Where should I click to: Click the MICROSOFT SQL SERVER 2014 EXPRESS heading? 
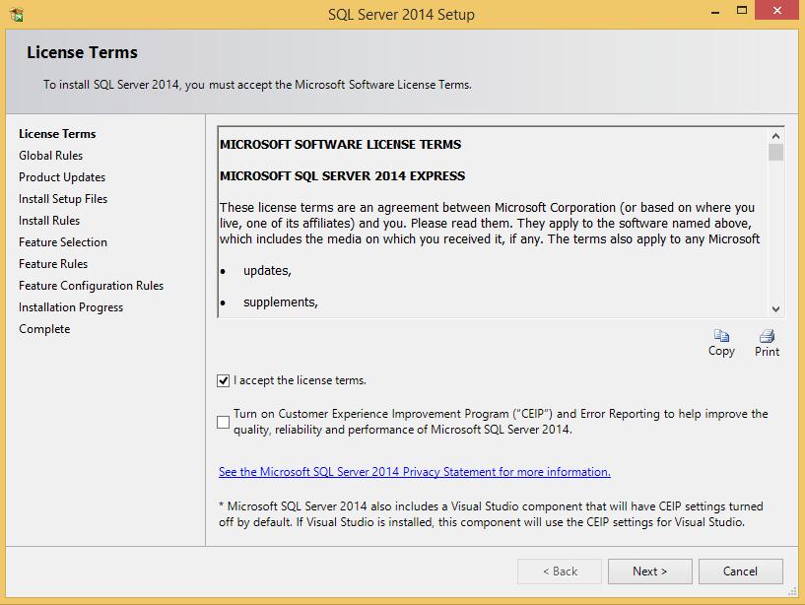pyautogui.click(x=343, y=175)
